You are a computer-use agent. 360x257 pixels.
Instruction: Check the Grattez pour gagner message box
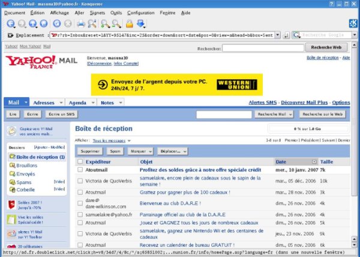tap(80, 192)
